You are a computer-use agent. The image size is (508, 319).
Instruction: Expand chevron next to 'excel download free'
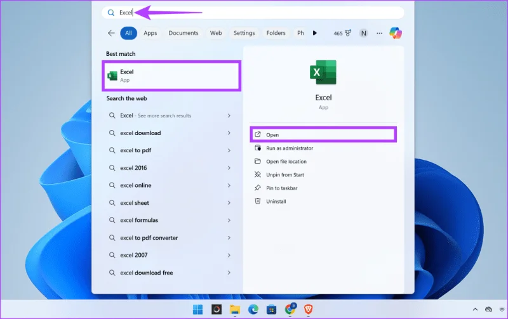click(229, 273)
